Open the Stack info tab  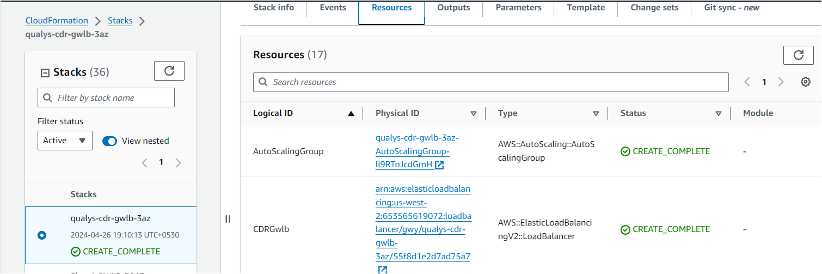[274, 8]
